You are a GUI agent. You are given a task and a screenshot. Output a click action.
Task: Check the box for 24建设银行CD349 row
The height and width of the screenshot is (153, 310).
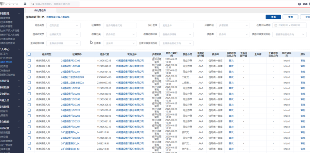click(29, 66)
